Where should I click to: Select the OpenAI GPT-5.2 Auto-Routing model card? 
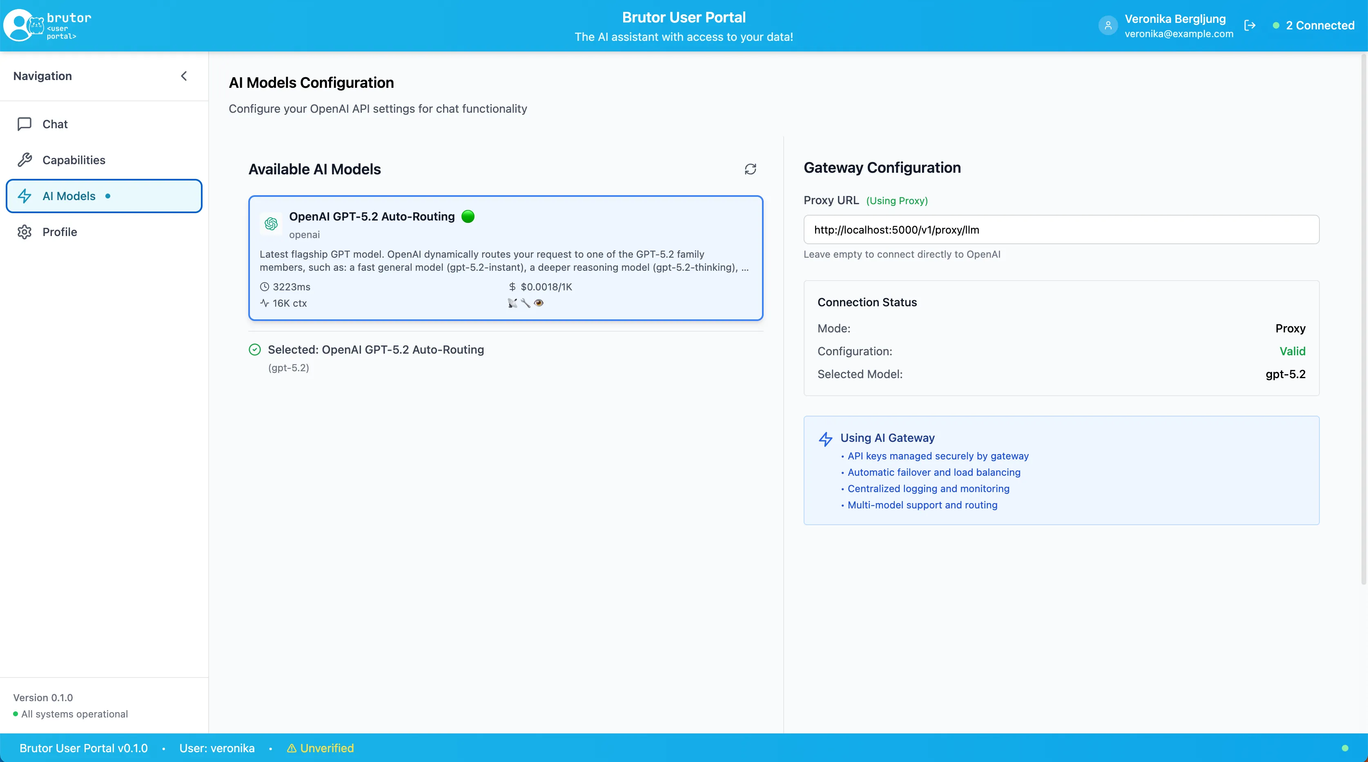(x=506, y=258)
